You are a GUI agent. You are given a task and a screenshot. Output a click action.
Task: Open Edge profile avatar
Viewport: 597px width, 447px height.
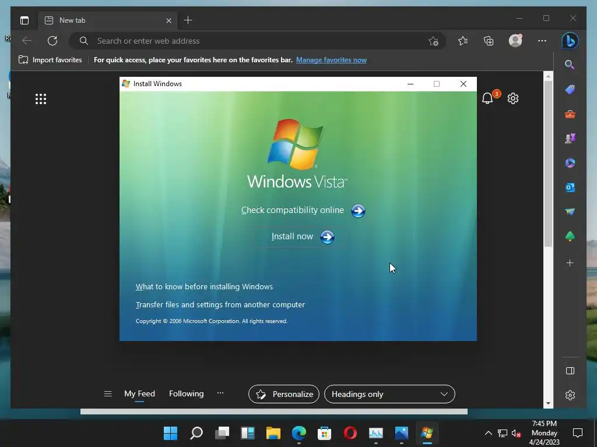click(x=515, y=41)
